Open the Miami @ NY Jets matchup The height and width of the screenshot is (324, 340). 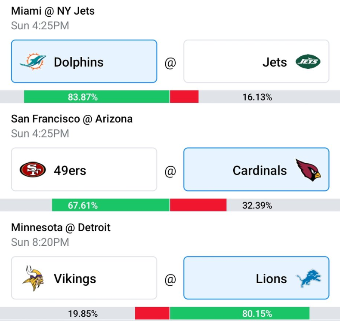tap(53, 11)
